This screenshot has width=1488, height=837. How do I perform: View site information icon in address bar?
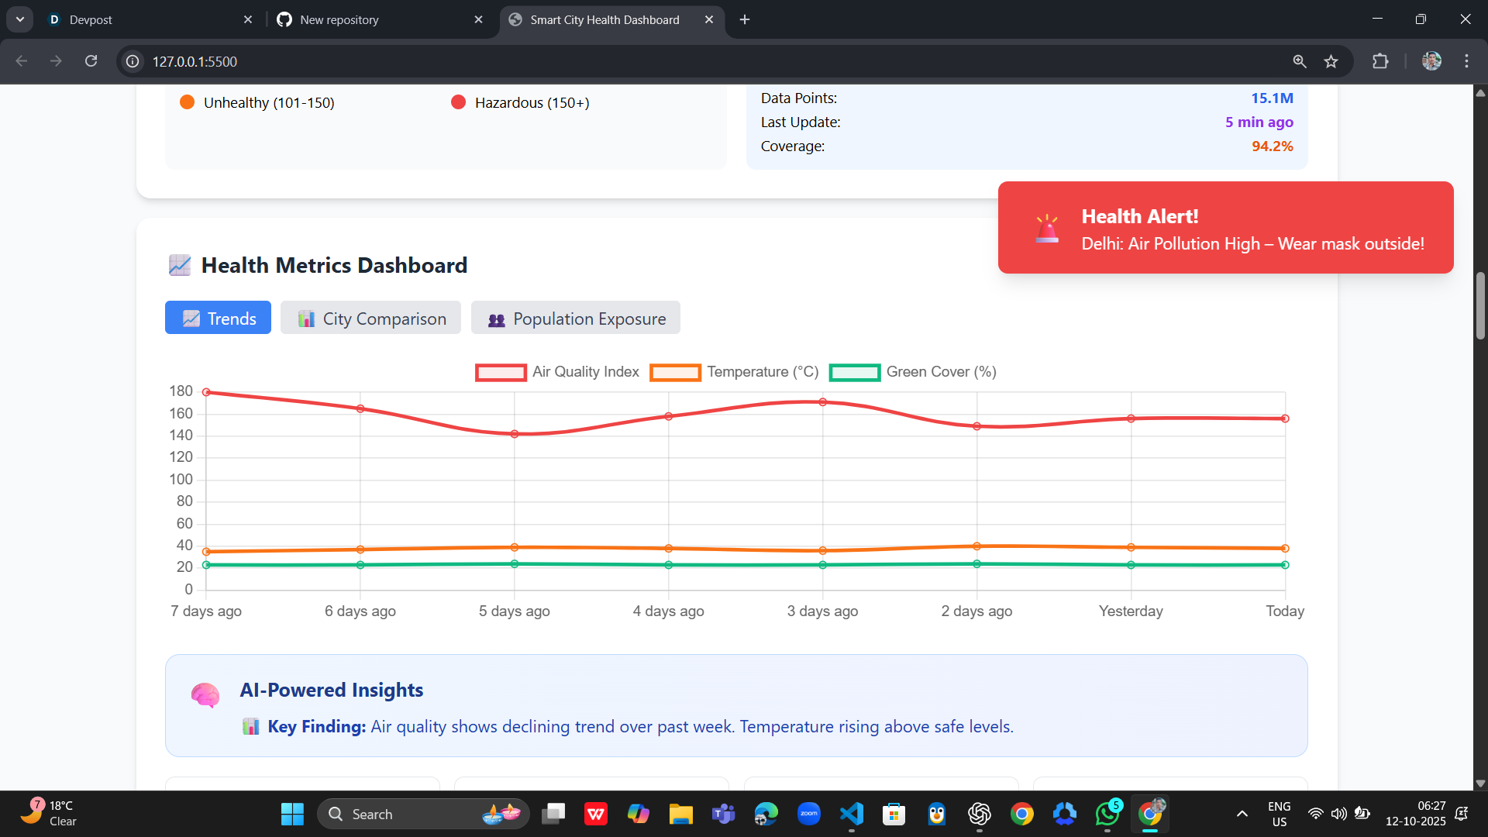point(133,61)
